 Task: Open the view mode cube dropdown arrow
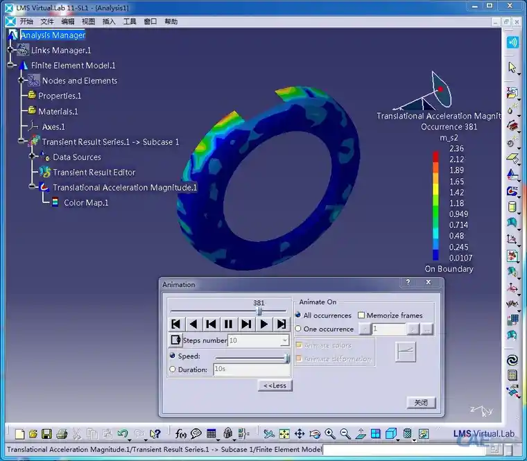(398, 440)
